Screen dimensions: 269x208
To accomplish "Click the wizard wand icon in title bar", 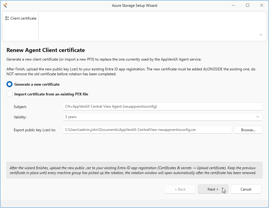I will click(x=5, y=5).
